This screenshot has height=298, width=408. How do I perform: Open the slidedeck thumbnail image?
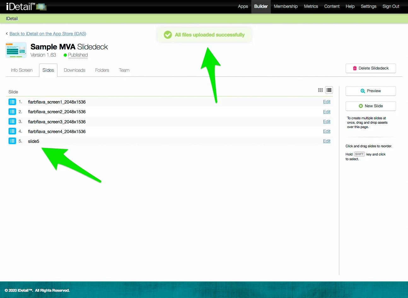(x=16, y=50)
